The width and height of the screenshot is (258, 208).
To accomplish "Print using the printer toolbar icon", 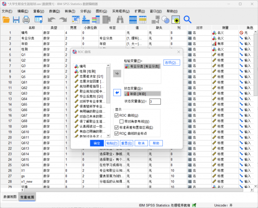I will pyautogui.click(x=26, y=20).
